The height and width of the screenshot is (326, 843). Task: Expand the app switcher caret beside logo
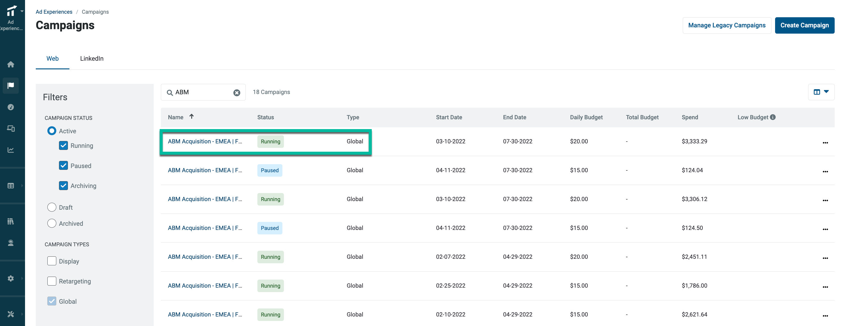coord(22,11)
